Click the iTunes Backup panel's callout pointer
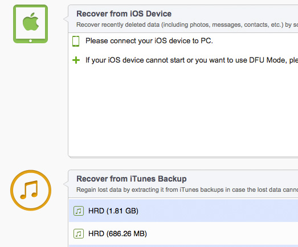This screenshot has height=247, width=298. pos(66,184)
